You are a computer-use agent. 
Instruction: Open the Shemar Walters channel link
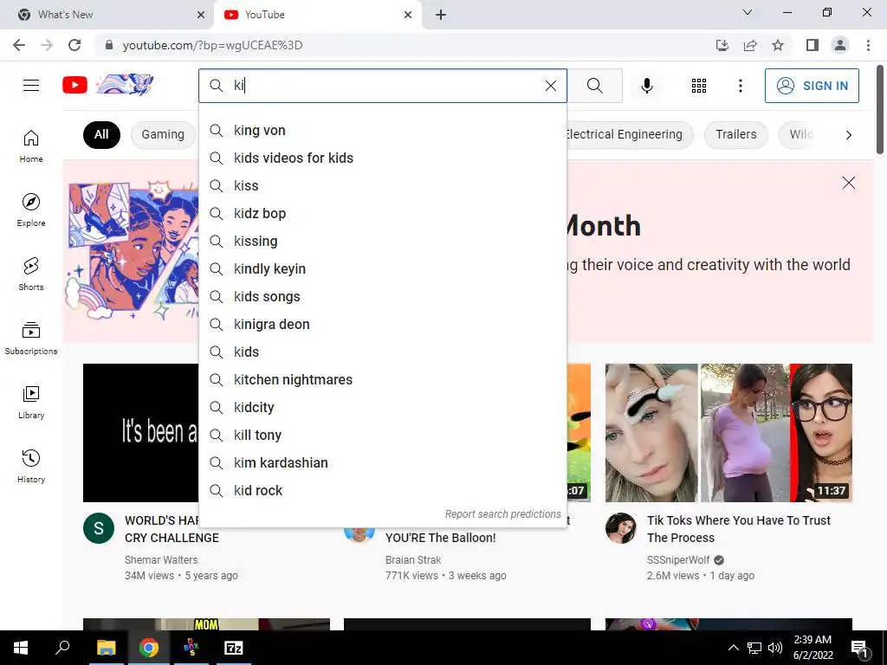point(161,560)
